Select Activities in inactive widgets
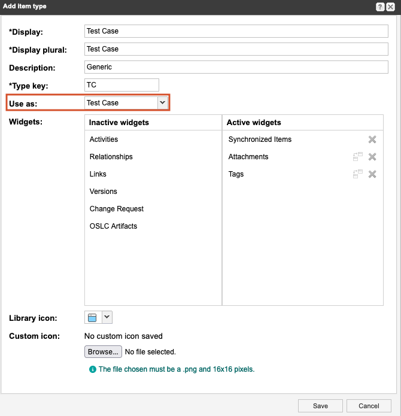 point(104,139)
